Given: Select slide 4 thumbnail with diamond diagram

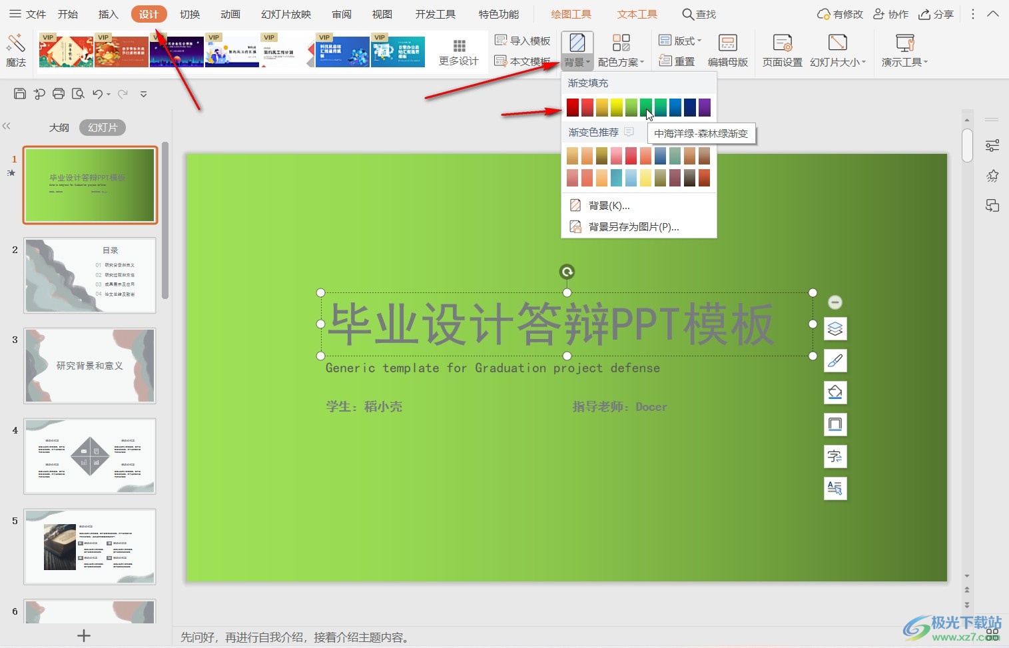Looking at the screenshot, I should 90,456.
